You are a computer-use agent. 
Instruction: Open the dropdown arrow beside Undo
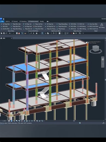(11, 33)
